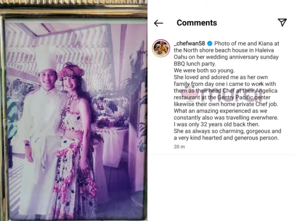The image size is (295, 221).
Task: Click the line 'I was only 32 years old'
Action: [216, 124]
